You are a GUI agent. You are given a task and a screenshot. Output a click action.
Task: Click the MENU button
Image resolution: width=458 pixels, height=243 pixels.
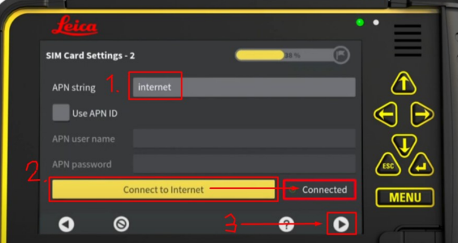405,198
